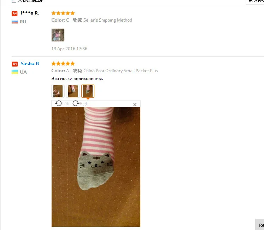Click the Ukrainian flag icon beside UA
This screenshot has height=230, width=264.
point(15,72)
